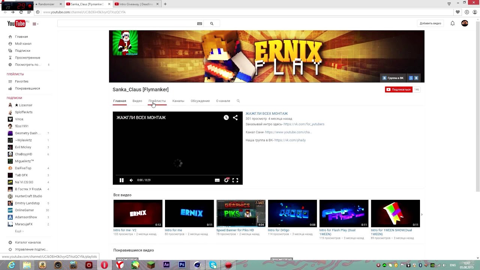Viewport: 480px width, 270px height.
Task: Bookmark page with heart icon
Action: pyautogui.click(x=458, y=12)
